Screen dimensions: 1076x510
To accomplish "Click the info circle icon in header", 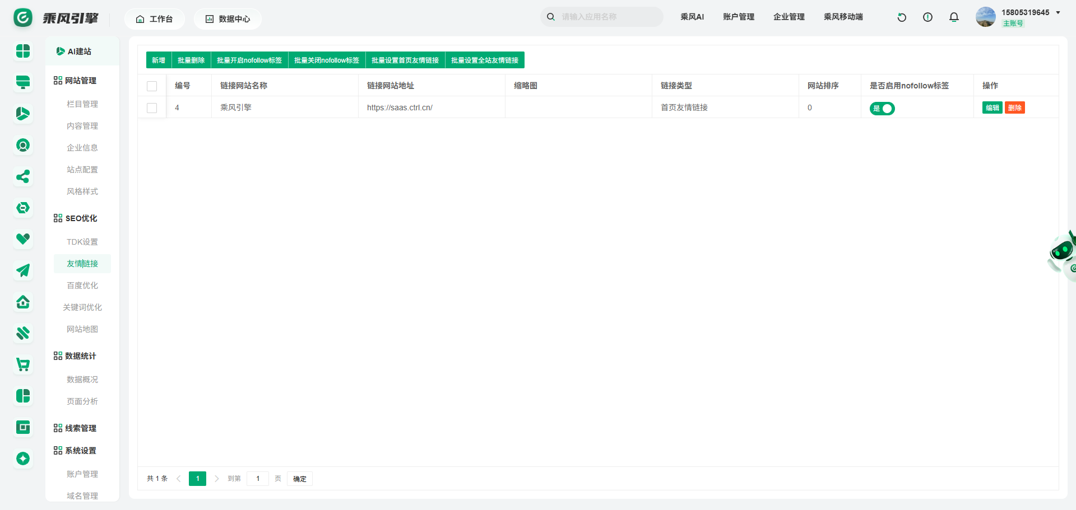I will tap(927, 17).
